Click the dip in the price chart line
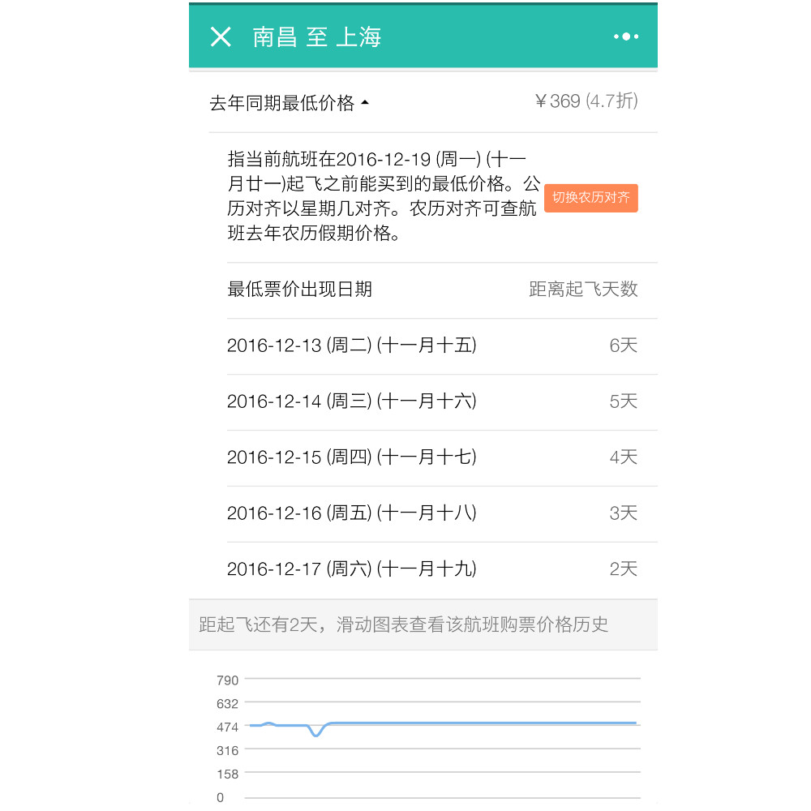Screen dimensions: 811x811 click(x=316, y=734)
